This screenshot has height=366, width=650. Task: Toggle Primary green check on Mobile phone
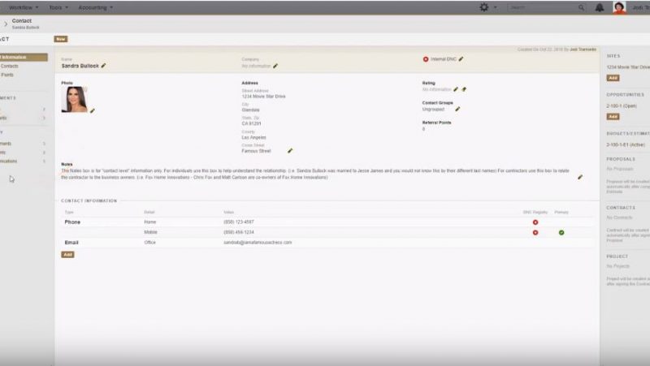tap(561, 232)
